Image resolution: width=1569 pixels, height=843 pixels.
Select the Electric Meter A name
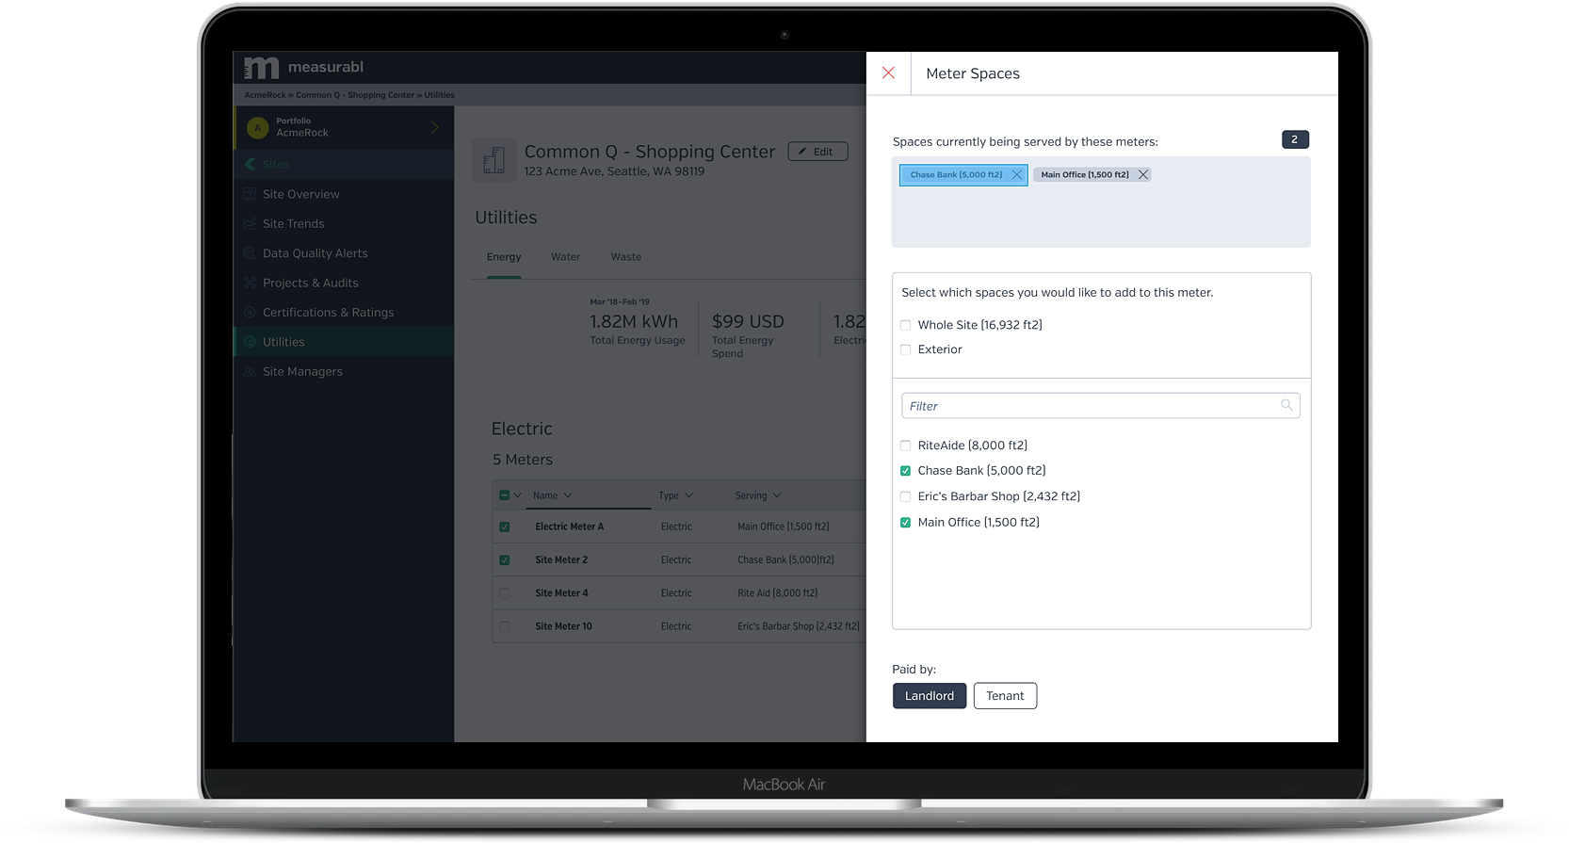point(569,527)
